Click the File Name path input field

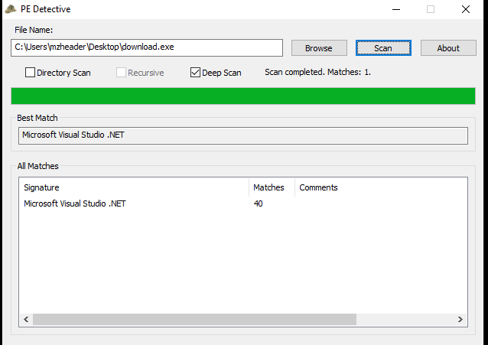pyautogui.click(x=147, y=47)
